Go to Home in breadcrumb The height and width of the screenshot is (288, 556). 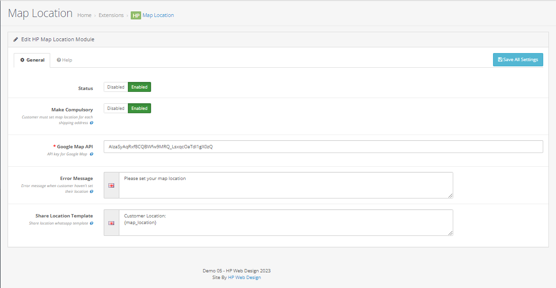click(x=84, y=15)
